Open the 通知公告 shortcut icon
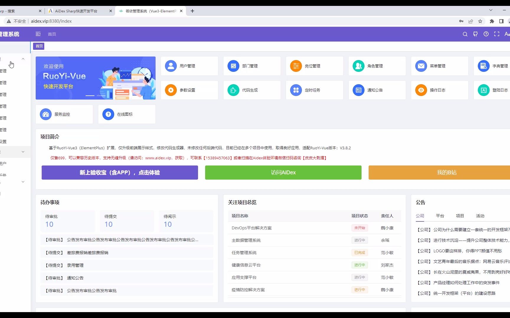Image resolution: width=510 pixels, height=318 pixels. 359,90
